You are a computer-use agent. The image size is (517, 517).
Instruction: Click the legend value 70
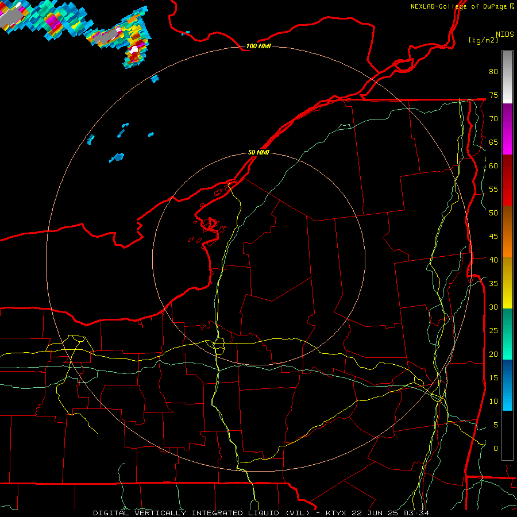pos(493,119)
